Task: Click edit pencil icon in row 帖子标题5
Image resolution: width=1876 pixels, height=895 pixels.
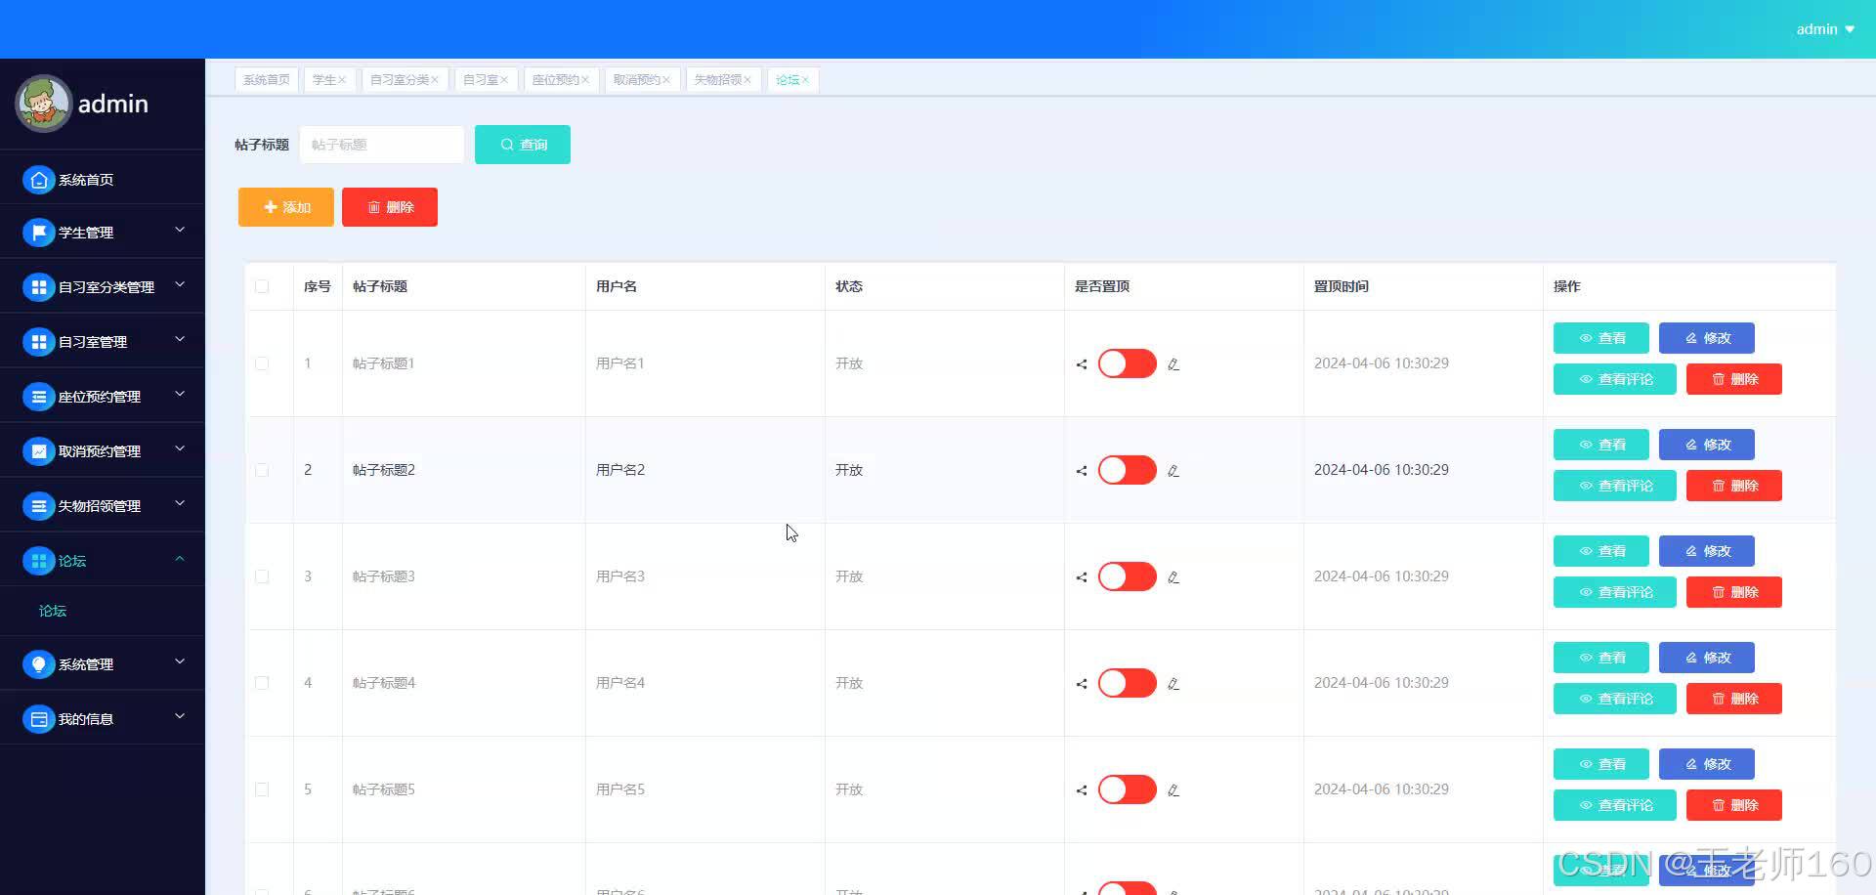Action: 1173,790
